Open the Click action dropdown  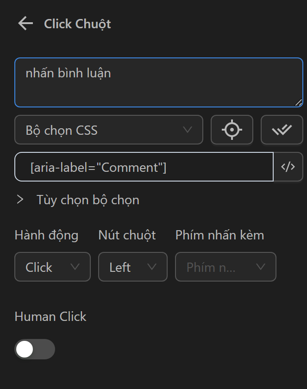[x=52, y=267]
